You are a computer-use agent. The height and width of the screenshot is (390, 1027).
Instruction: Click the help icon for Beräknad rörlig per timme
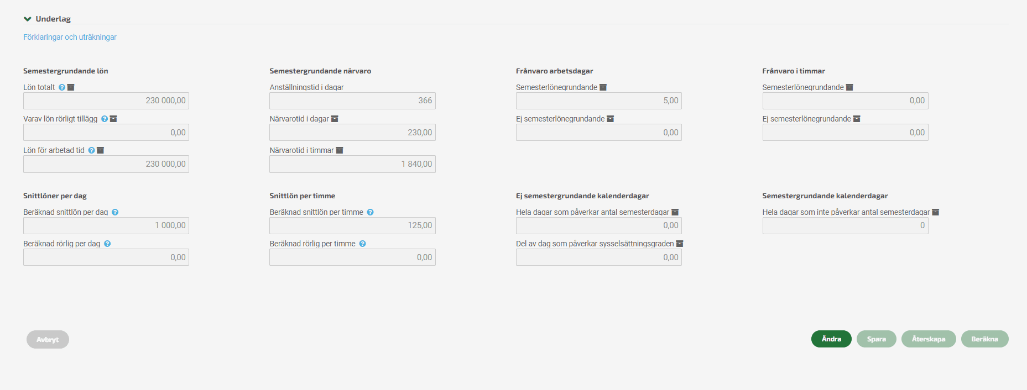(x=363, y=244)
